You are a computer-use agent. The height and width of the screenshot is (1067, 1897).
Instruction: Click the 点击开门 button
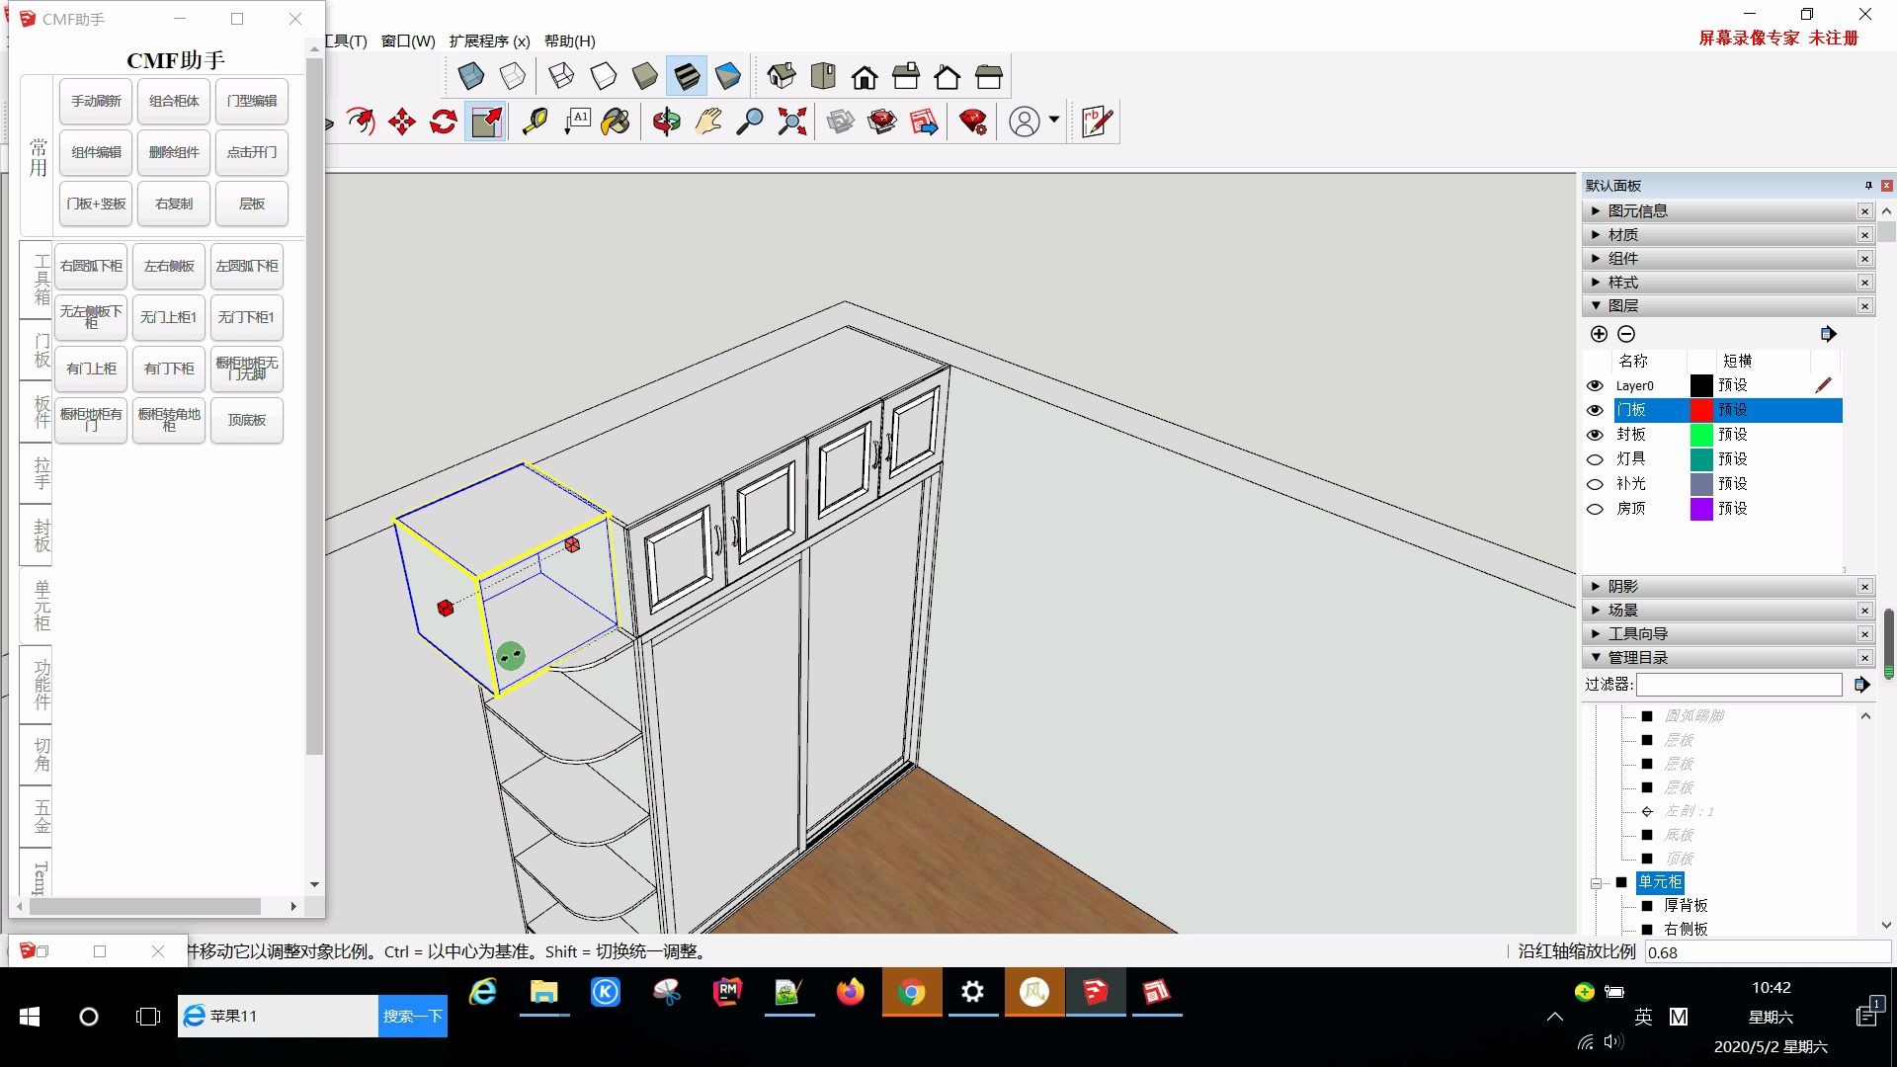tap(251, 152)
